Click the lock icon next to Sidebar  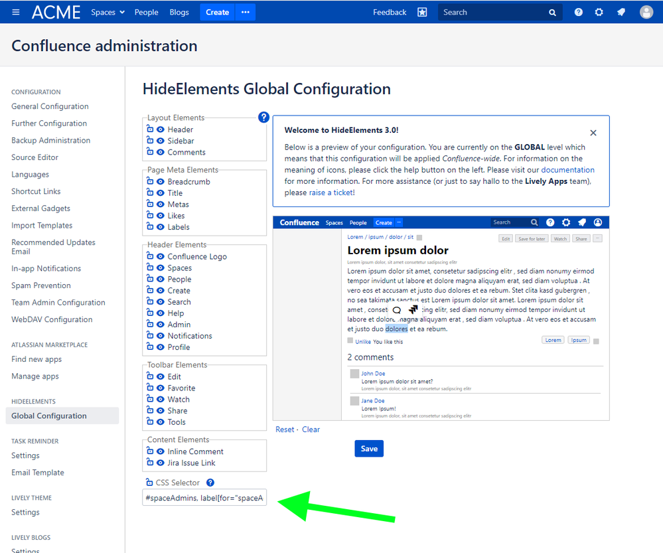[150, 140]
